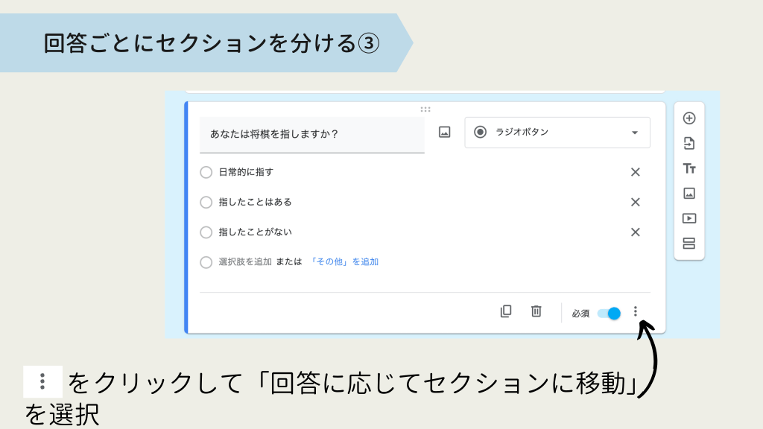Image resolution: width=763 pixels, height=429 pixels.
Task: Click the add question plus icon
Action: click(x=689, y=118)
